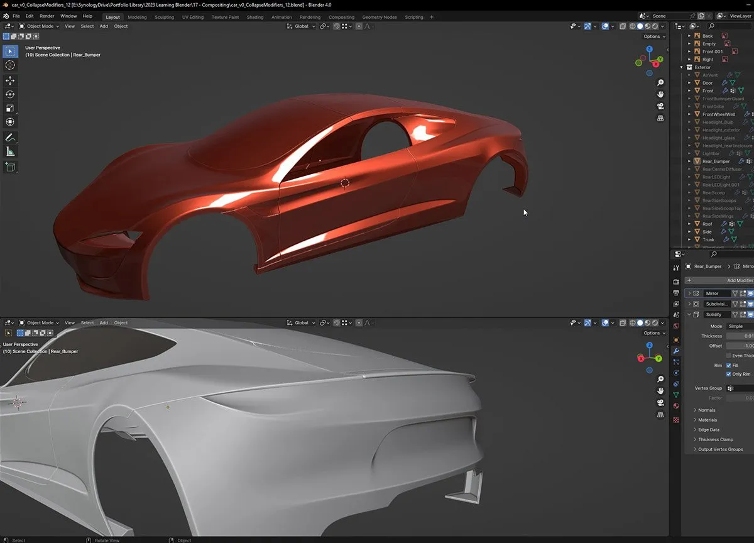Uncheck the Rim Fill checkbox
The width and height of the screenshot is (754, 543).
point(728,365)
